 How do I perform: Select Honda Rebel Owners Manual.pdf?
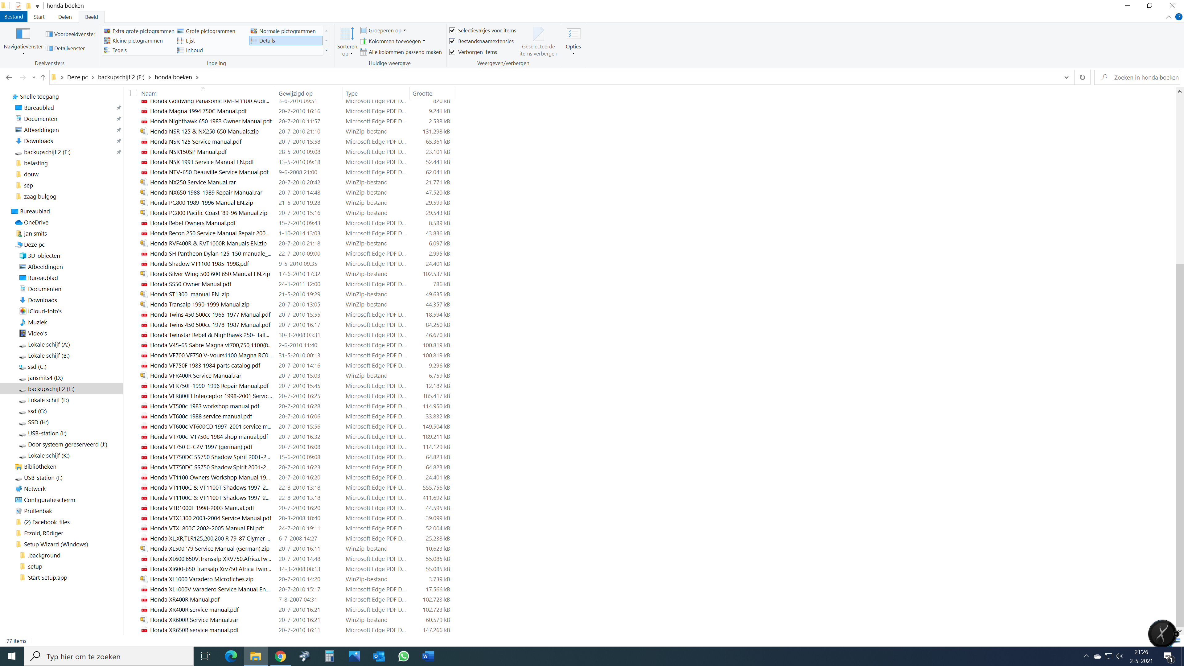pos(193,223)
